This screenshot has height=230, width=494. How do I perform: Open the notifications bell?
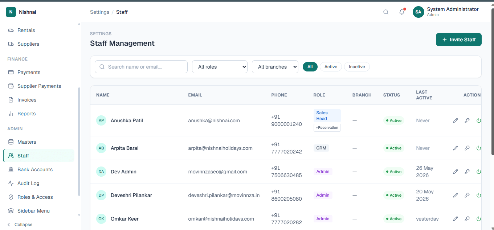coord(402,12)
